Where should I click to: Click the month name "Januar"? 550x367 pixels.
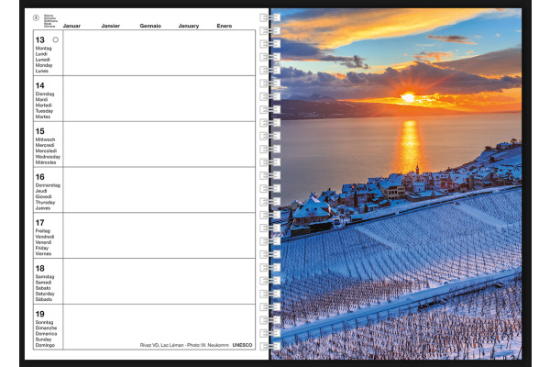tap(71, 26)
